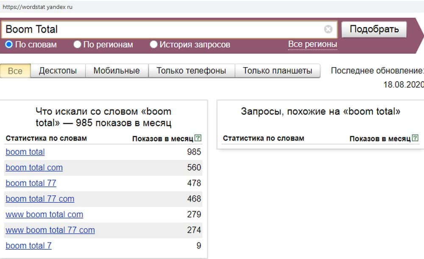Click left 'Статистика по словам' column header
This screenshot has height=259, width=424.
[46, 138]
